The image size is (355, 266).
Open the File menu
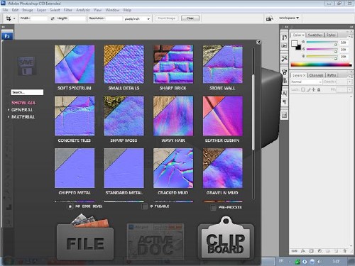5,10
